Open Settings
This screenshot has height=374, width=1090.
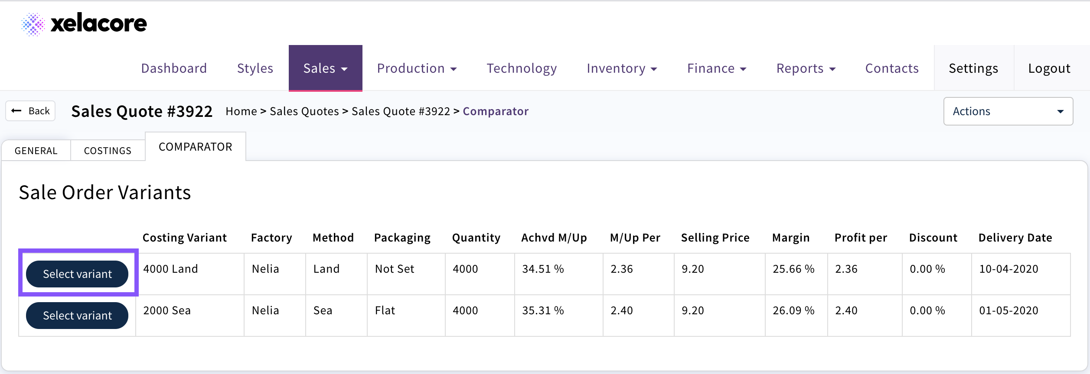coord(973,68)
